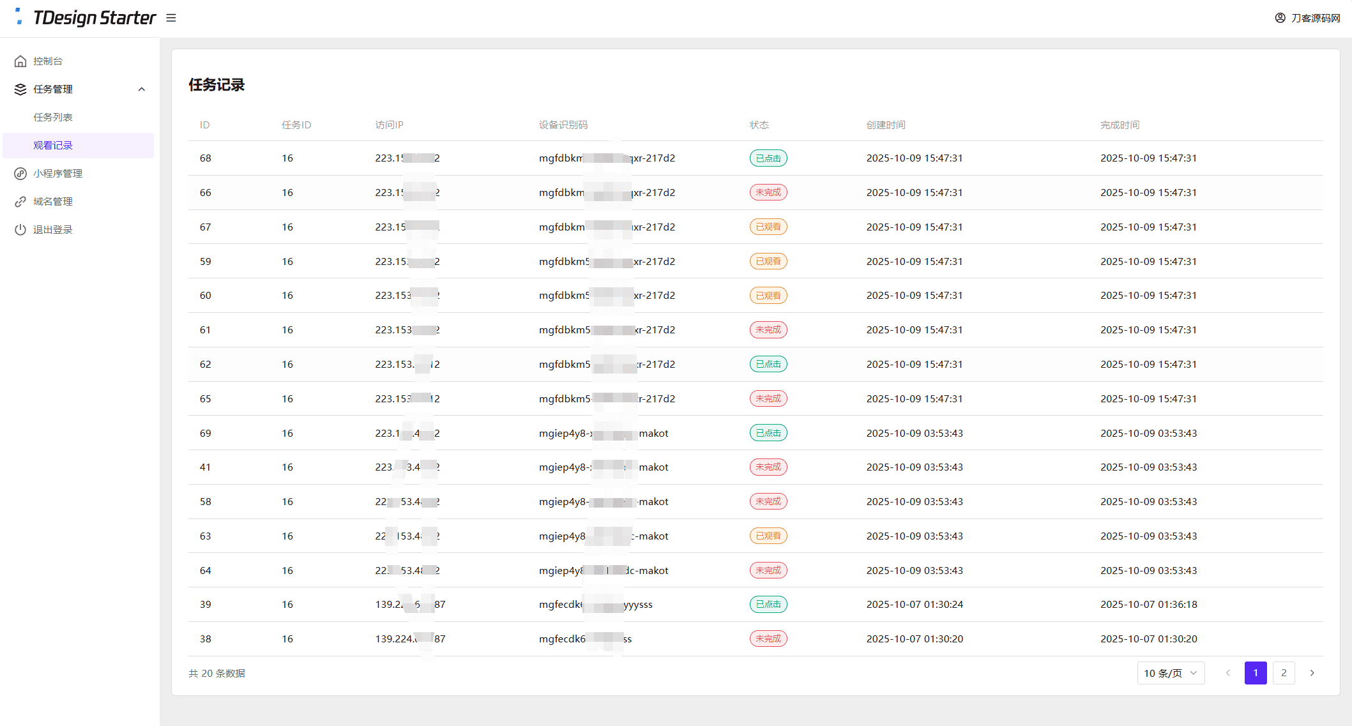This screenshot has height=726, width=1352.
Task: Go to next page arrow
Action: point(1312,673)
